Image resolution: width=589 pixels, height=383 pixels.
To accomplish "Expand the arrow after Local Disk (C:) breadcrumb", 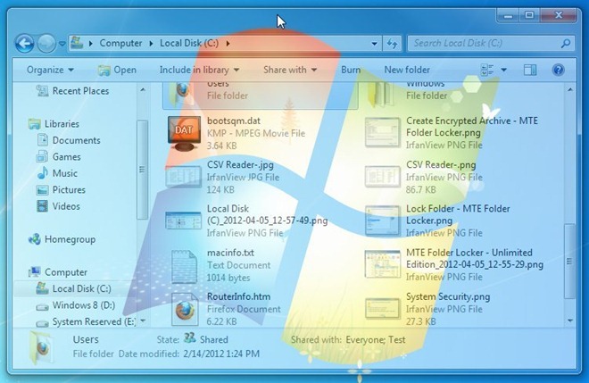I will [228, 44].
